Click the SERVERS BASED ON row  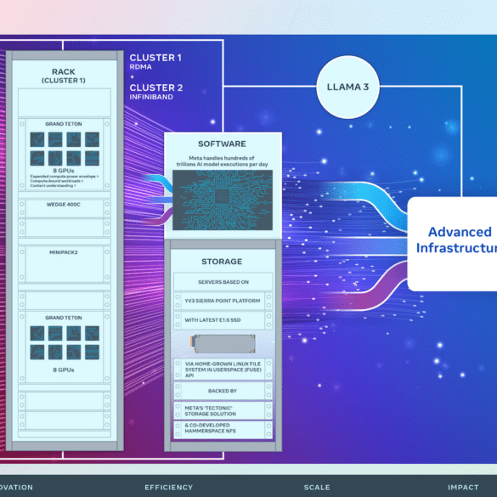223,282
